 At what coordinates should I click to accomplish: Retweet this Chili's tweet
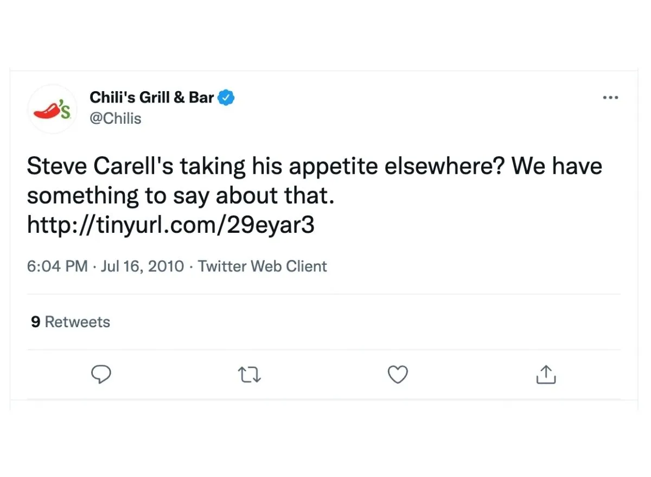tap(250, 375)
